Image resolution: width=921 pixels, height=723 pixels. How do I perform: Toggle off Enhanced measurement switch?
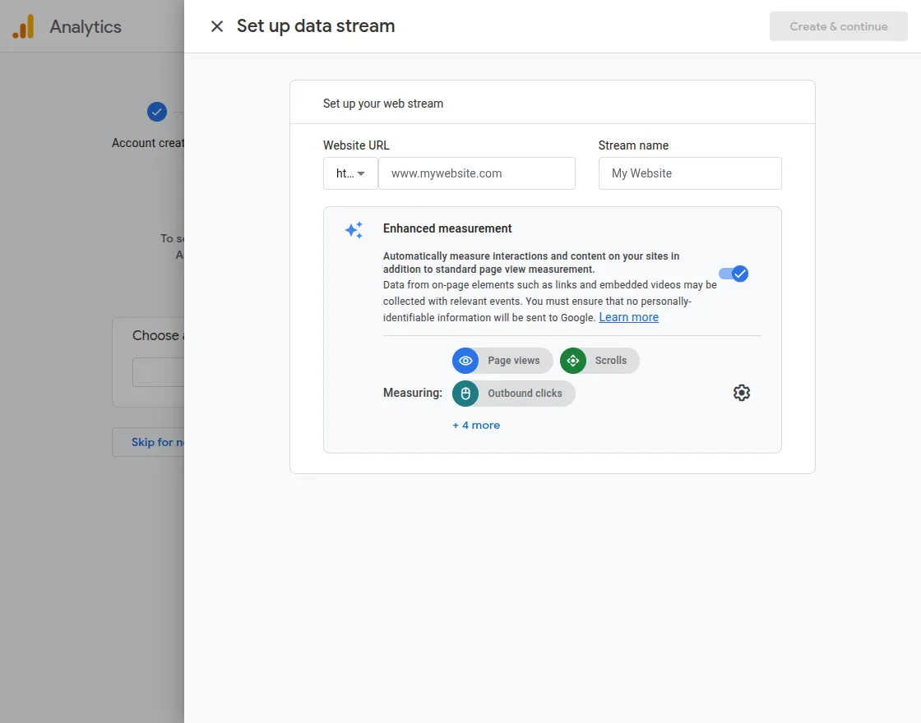[x=734, y=274]
